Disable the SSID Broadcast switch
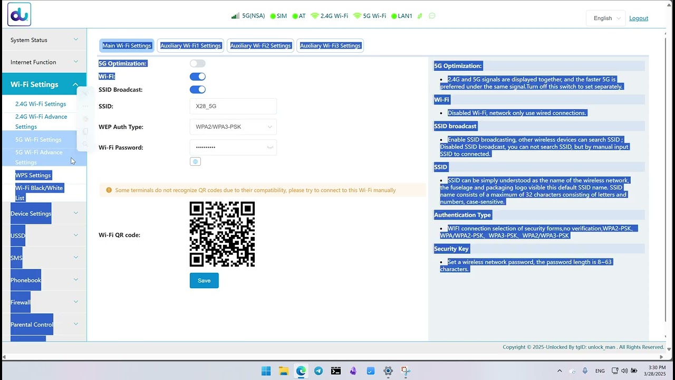This screenshot has width=675, height=380. coord(197,90)
